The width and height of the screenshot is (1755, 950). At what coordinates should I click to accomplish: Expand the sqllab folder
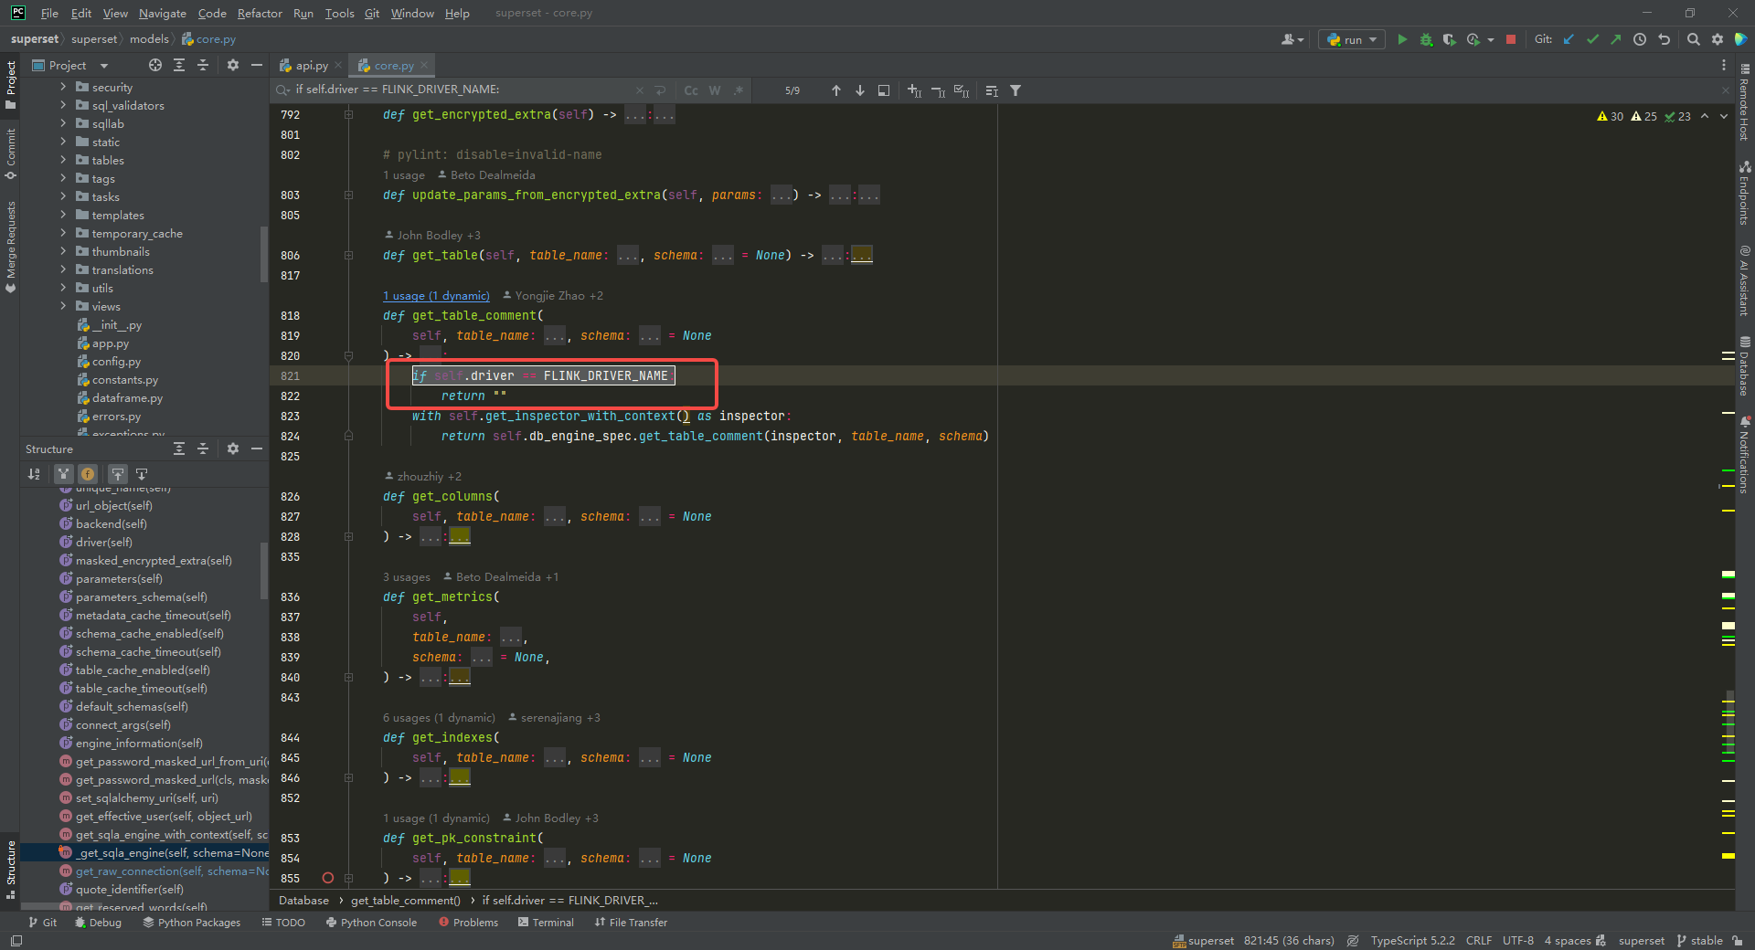[x=63, y=123]
